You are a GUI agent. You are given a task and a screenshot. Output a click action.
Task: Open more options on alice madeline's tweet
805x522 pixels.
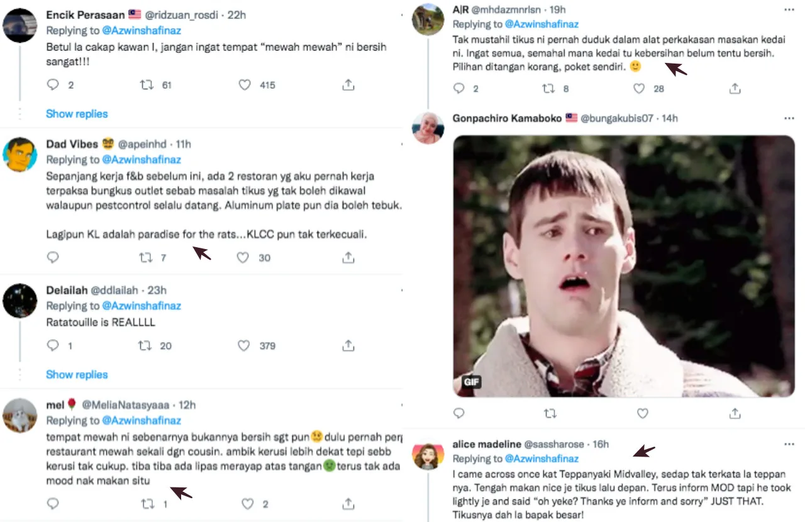789,445
